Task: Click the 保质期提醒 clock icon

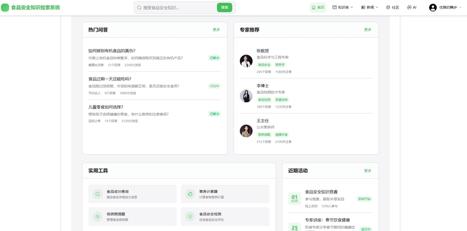Action: (97, 216)
